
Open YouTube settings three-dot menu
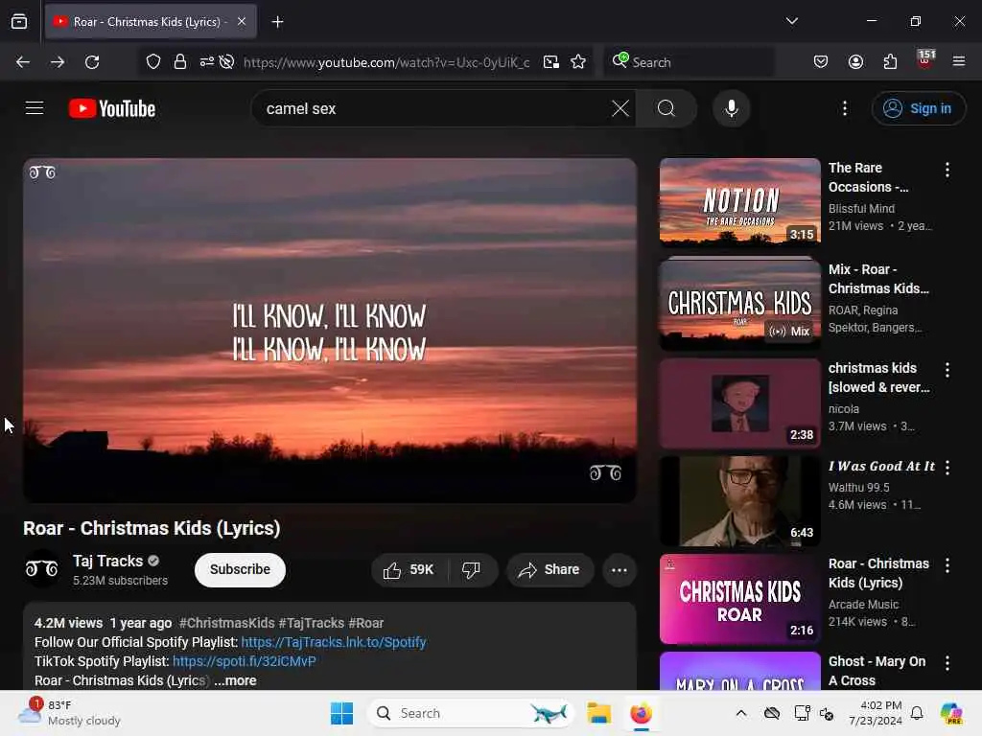tap(844, 108)
